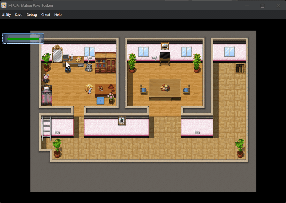Click the portrait painting in the hallway
286x203 pixels.
(121, 120)
